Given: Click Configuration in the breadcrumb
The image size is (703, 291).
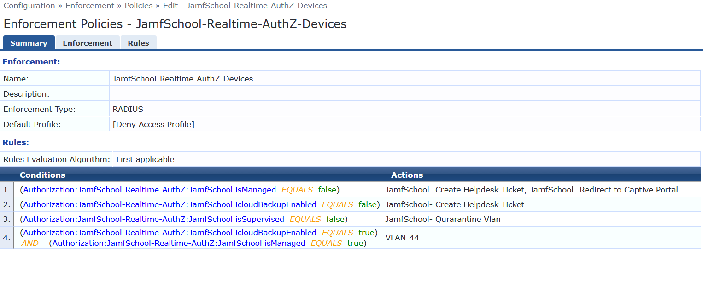Looking at the screenshot, I should [29, 6].
